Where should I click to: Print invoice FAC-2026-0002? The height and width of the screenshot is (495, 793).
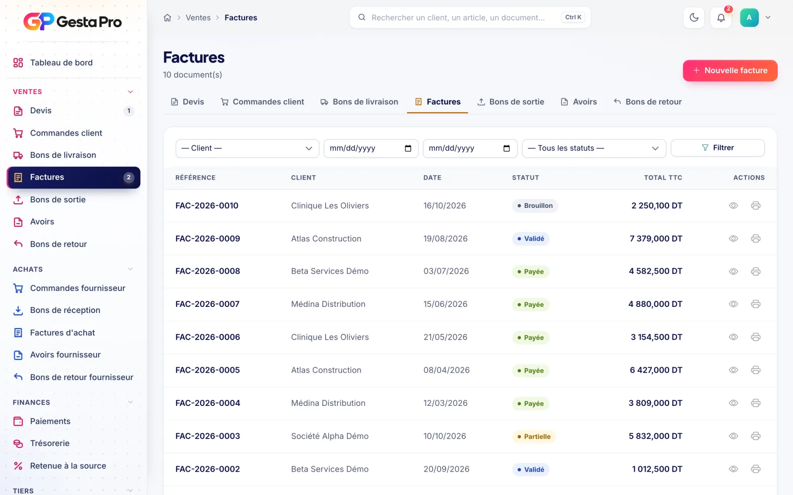click(756, 469)
